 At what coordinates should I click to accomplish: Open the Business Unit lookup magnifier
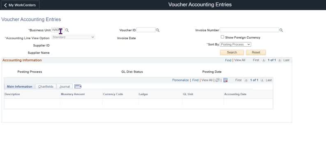[67, 30]
